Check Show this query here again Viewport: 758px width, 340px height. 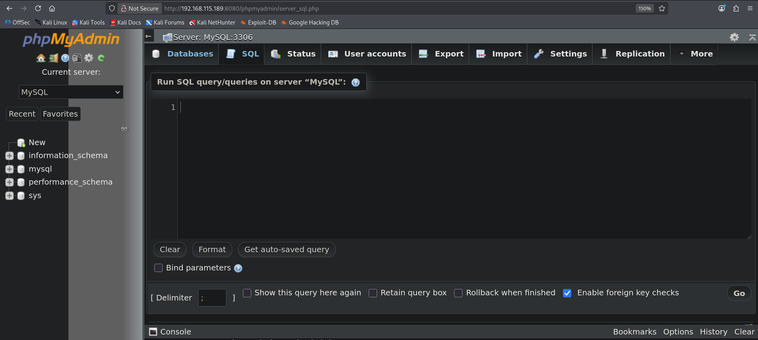tap(247, 293)
